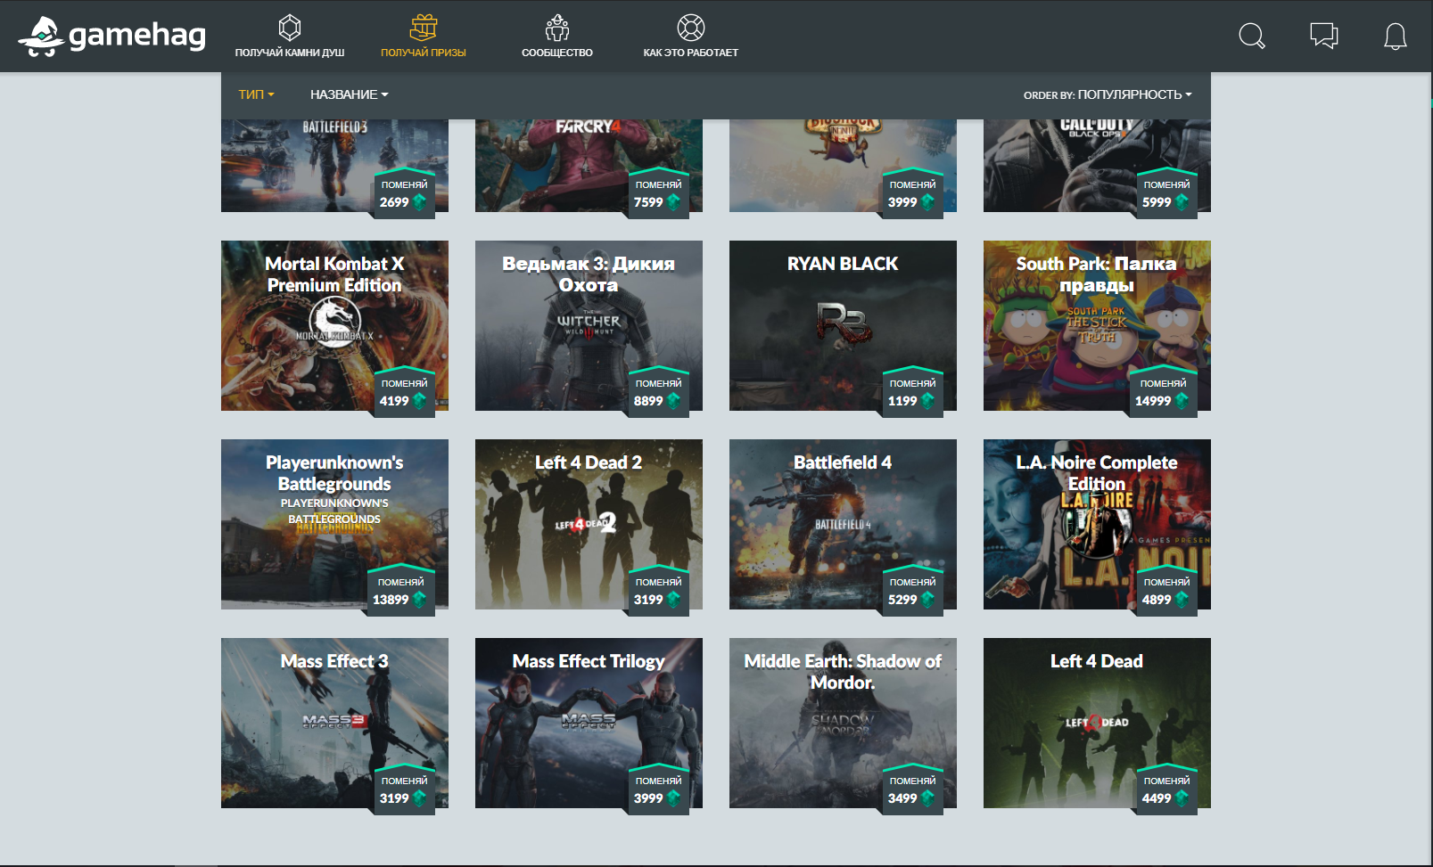Click ПОМЕНЯЙ label on L.A. Noire card
1433x867 pixels.
(x=1167, y=582)
